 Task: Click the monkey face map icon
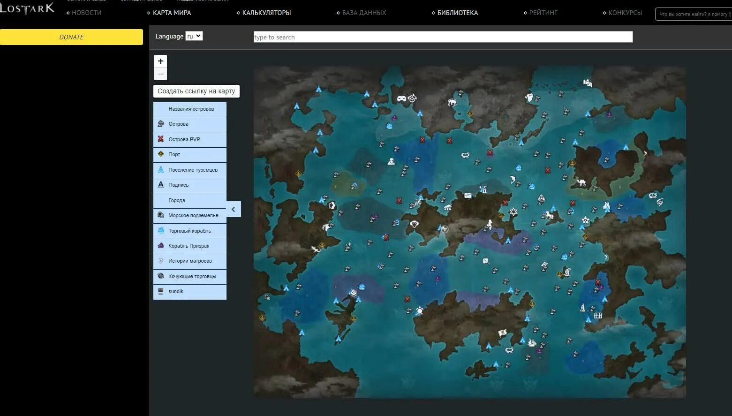[x=414, y=224]
